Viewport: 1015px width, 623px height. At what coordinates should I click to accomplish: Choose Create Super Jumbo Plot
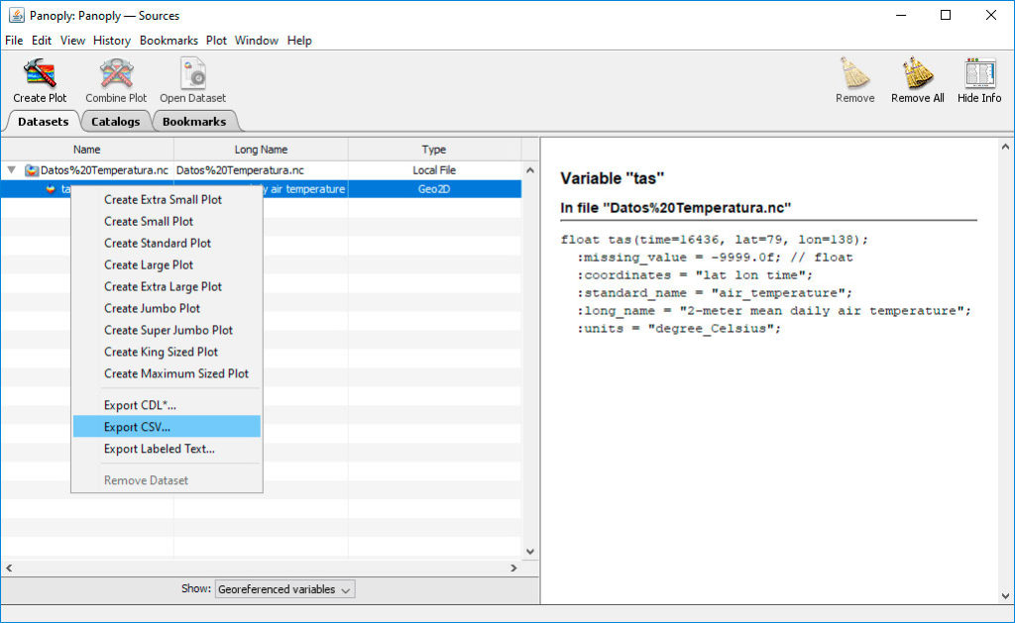(167, 330)
